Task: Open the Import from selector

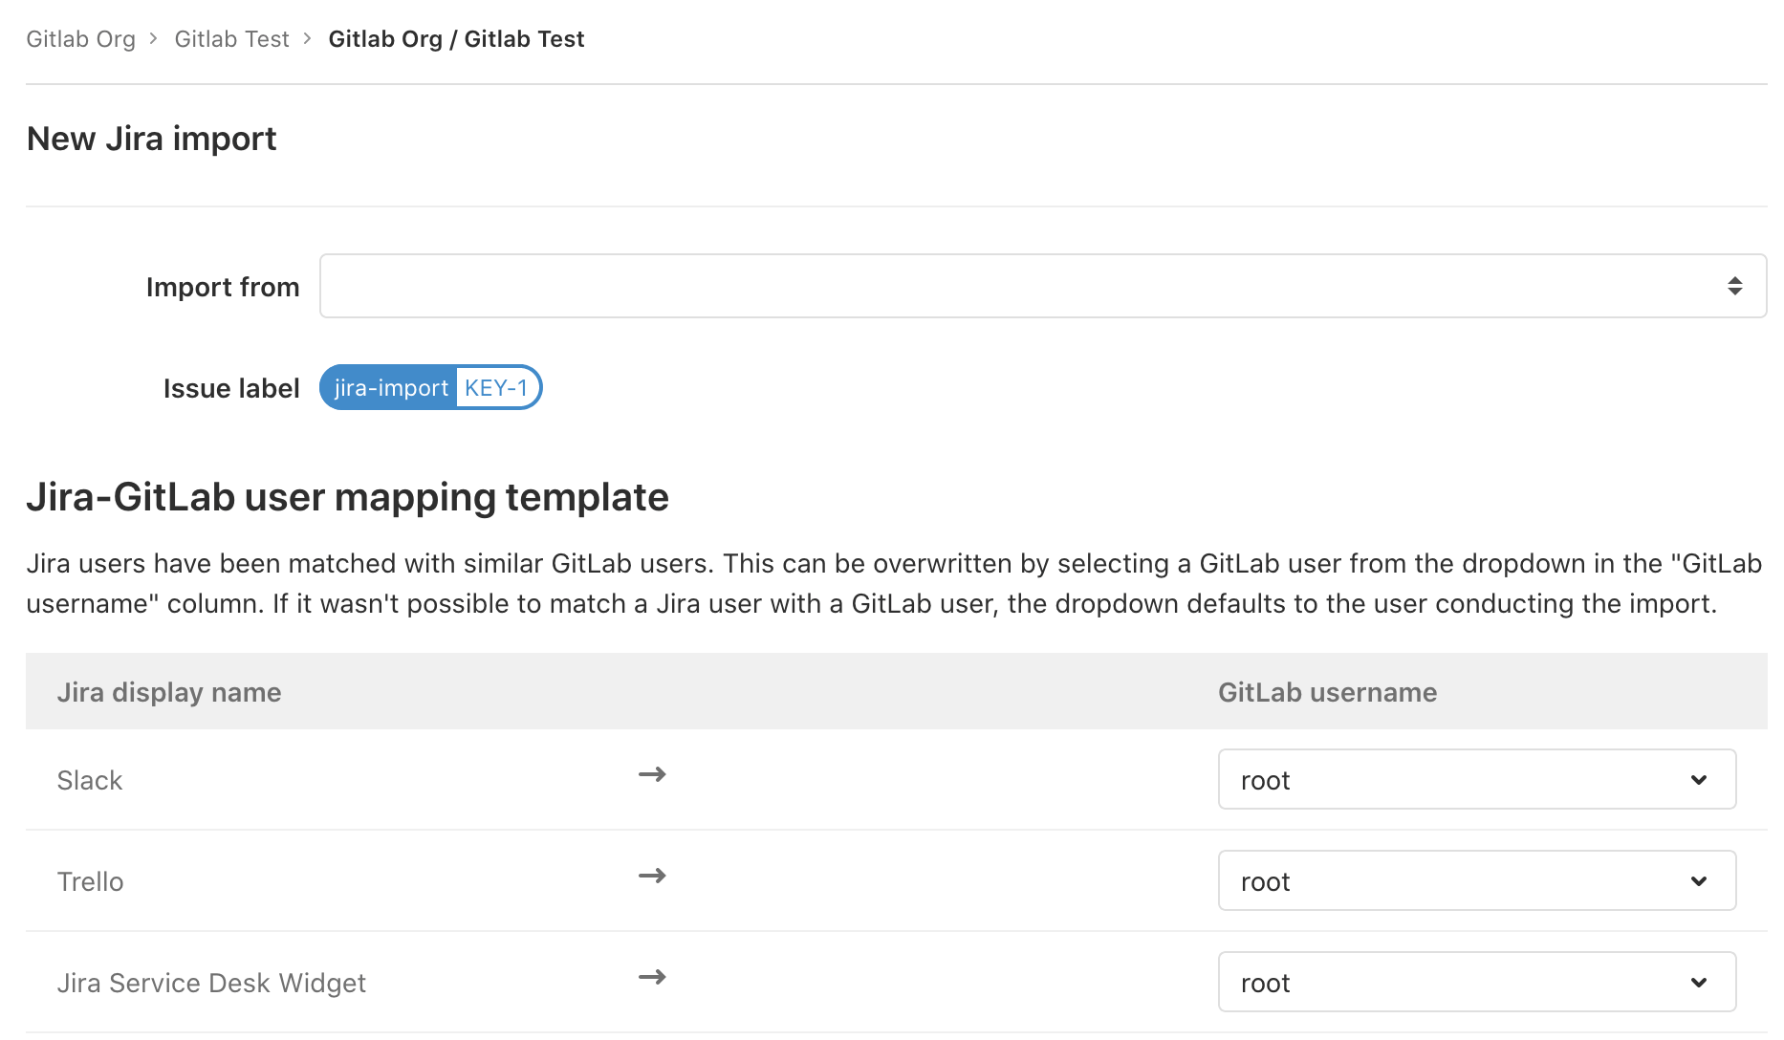Action: click(1042, 285)
